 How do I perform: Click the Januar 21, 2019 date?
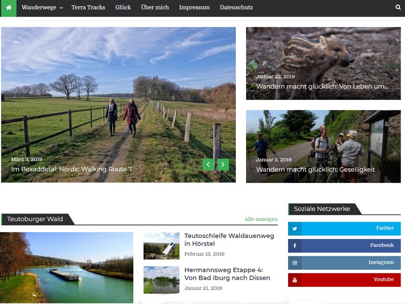[204, 288]
